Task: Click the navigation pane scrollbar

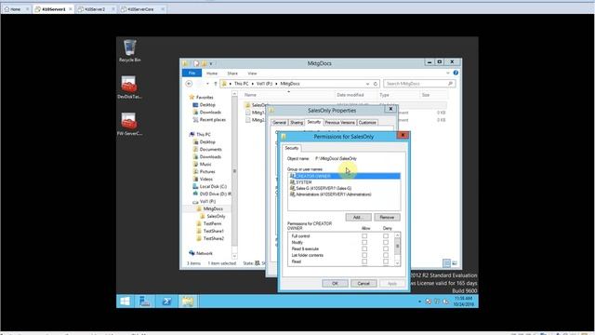Action: point(234,171)
